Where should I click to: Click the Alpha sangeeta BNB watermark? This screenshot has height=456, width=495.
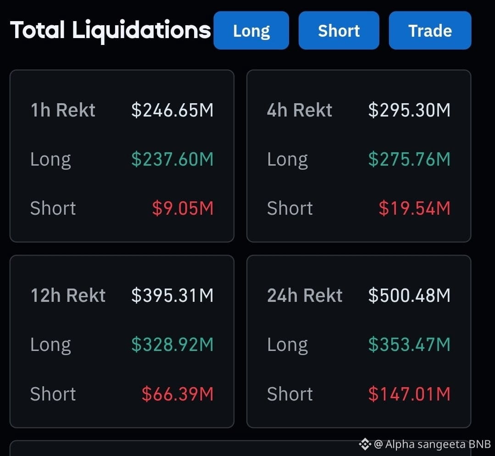tap(433, 445)
